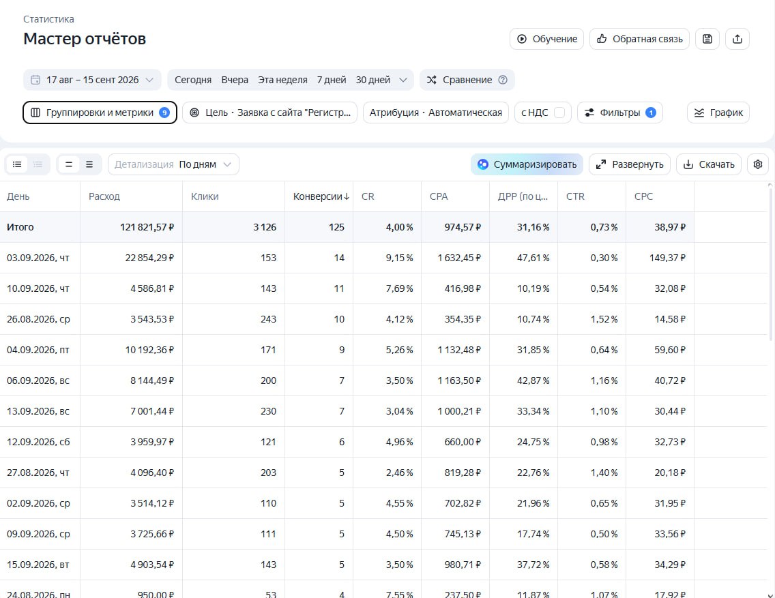Open the Фильтры panel
Screen dimensions: 775x598
(x=620, y=113)
